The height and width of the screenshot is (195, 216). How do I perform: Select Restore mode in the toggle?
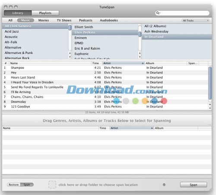14,185
